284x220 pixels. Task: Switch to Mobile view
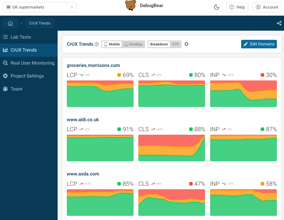tap(112, 44)
